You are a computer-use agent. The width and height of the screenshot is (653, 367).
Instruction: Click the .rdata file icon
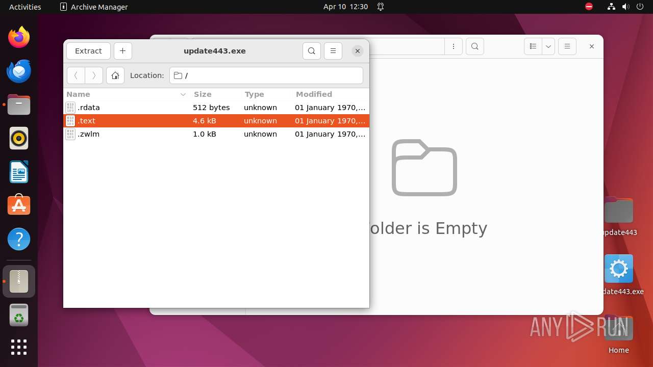(70, 108)
